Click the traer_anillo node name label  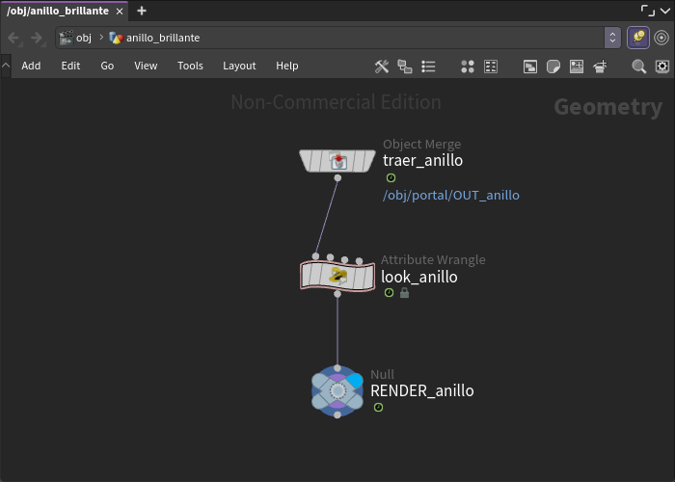[x=422, y=161]
